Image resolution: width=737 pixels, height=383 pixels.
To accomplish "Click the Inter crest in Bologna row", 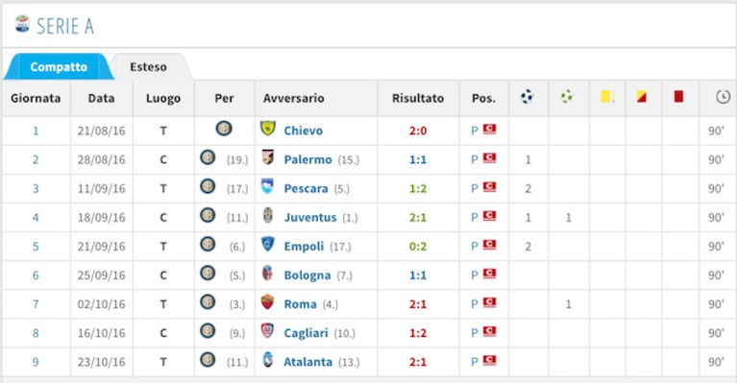I will pyautogui.click(x=208, y=274).
